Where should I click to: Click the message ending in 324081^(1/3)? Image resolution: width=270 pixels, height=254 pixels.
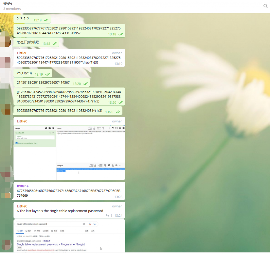point(68,111)
